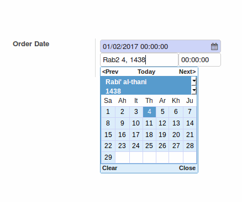Expand the Rabi' al-thani month dropdown
Image resolution: width=242 pixels, height=202 pixels.
[x=194, y=81]
